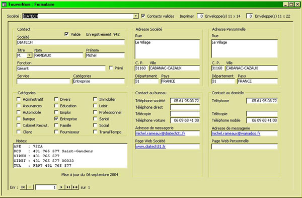Check the TravailTempo. category
The width and height of the screenshot is (302, 198).
coord(95,132)
